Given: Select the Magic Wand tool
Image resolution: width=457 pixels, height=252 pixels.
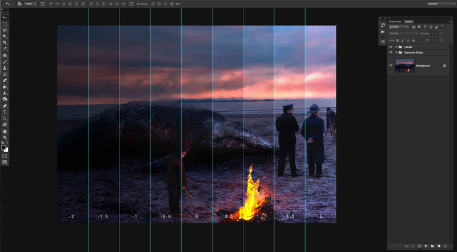Looking at the screenshot, I should tap(5, 37).
